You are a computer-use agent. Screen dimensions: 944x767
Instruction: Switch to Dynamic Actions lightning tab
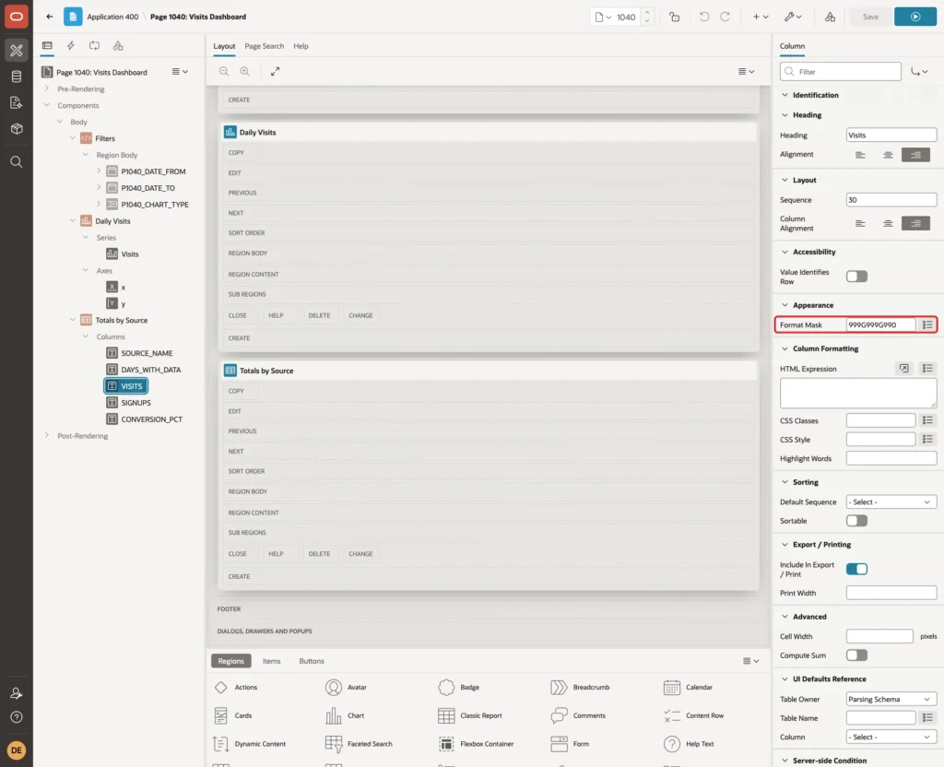[70, 46]
